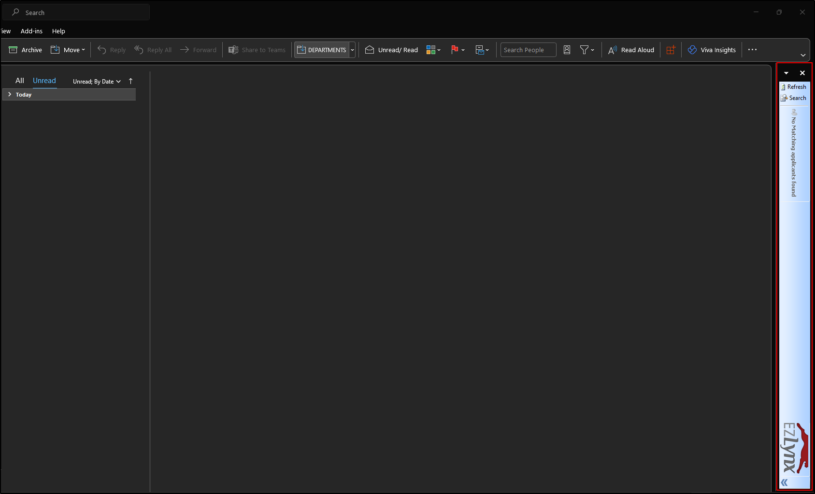Select the Unread messages tab

tap(44, 81)
